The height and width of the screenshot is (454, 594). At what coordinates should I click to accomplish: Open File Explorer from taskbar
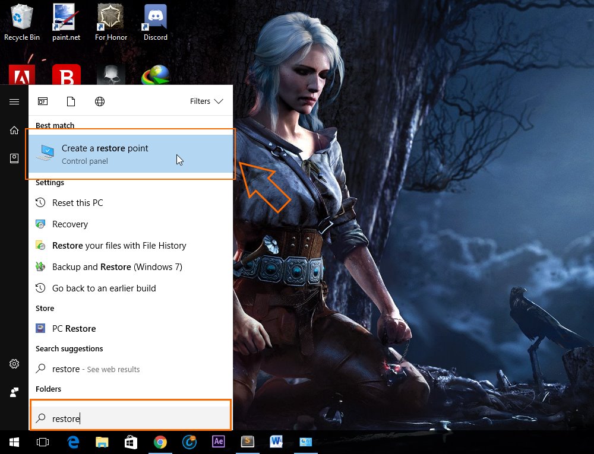coord(102,442)
